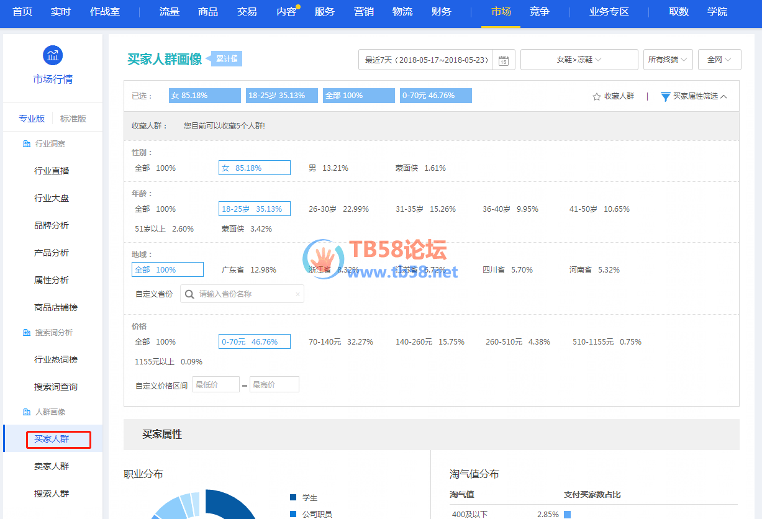This screenshot has height=519, width=762.
Task: Switch to 专业版 version tab
Action: click(x=32, y=119)
